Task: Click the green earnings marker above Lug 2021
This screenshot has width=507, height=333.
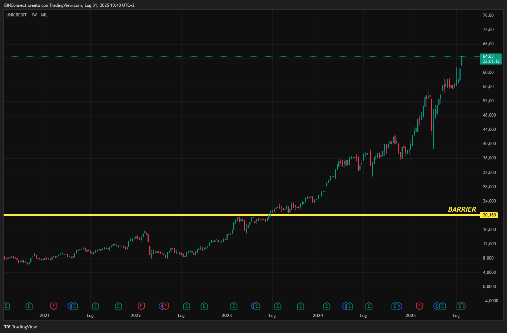Action: [x=95, y=306]
